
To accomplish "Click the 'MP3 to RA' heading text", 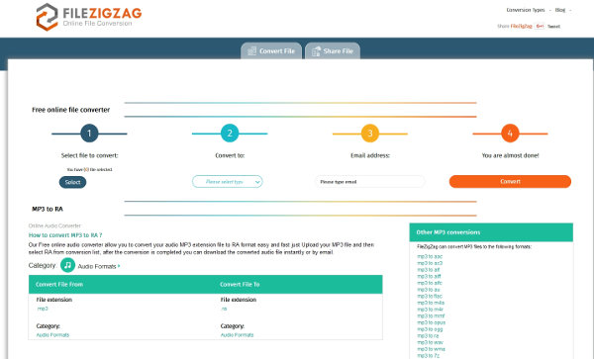I will click(x=48, y=209).
